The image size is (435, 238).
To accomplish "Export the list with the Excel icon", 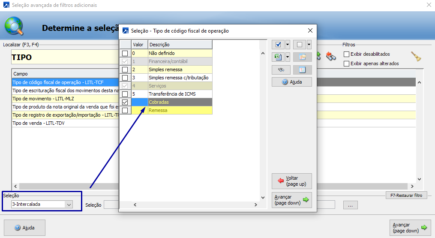I will coord(278,57).
